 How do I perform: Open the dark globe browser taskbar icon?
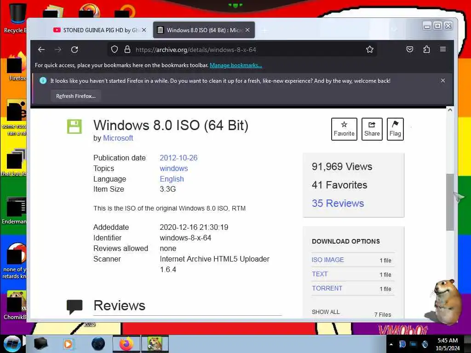click(98, 344)
